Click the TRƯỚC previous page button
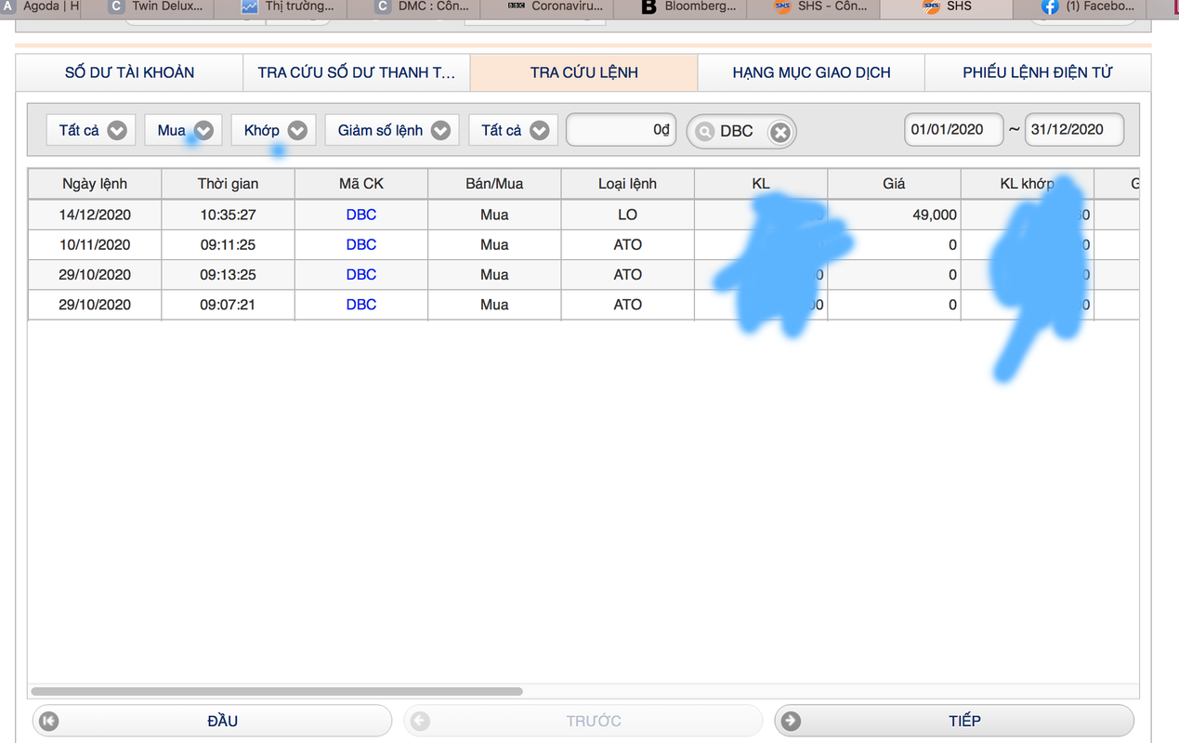Screen dimensions: 1179x743 click(x=583, y=721)
